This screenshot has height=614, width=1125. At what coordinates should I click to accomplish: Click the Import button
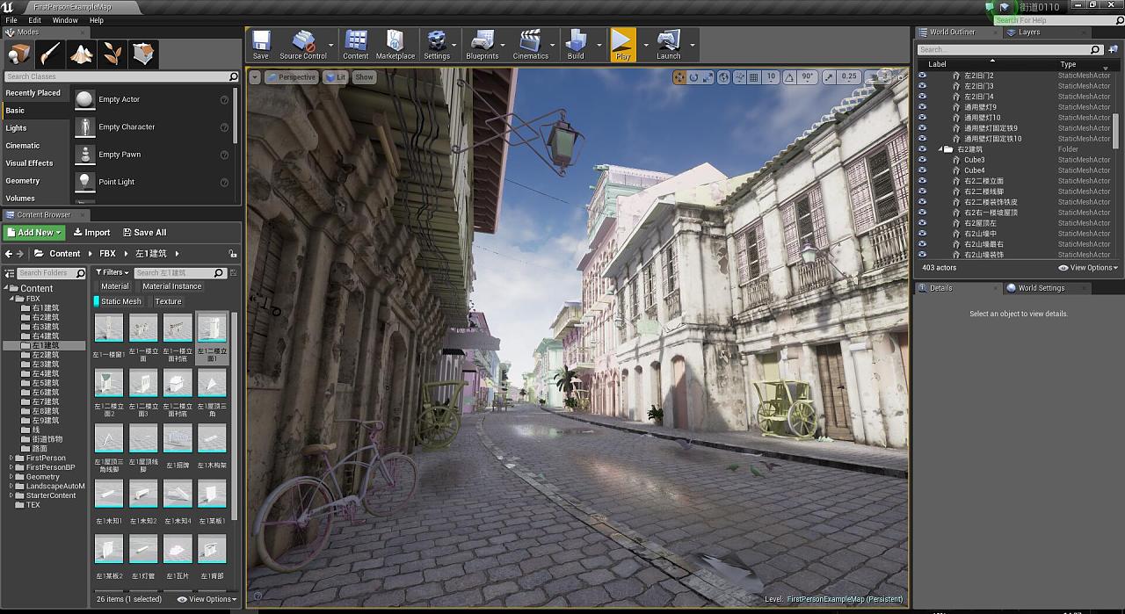pos(91,233)
